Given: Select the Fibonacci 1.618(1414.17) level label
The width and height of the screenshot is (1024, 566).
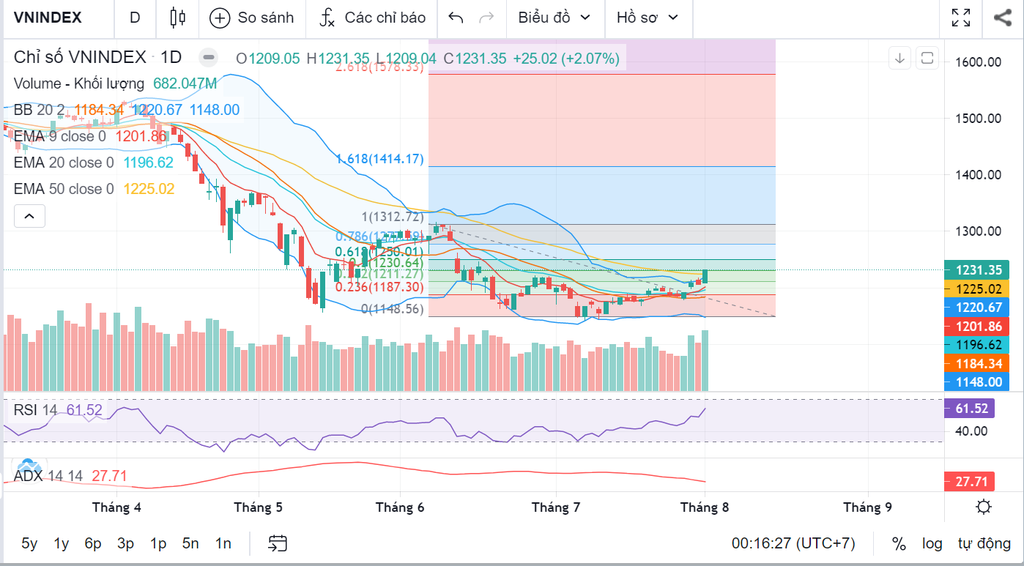Looking at the screenshot, I should [380, 158].
